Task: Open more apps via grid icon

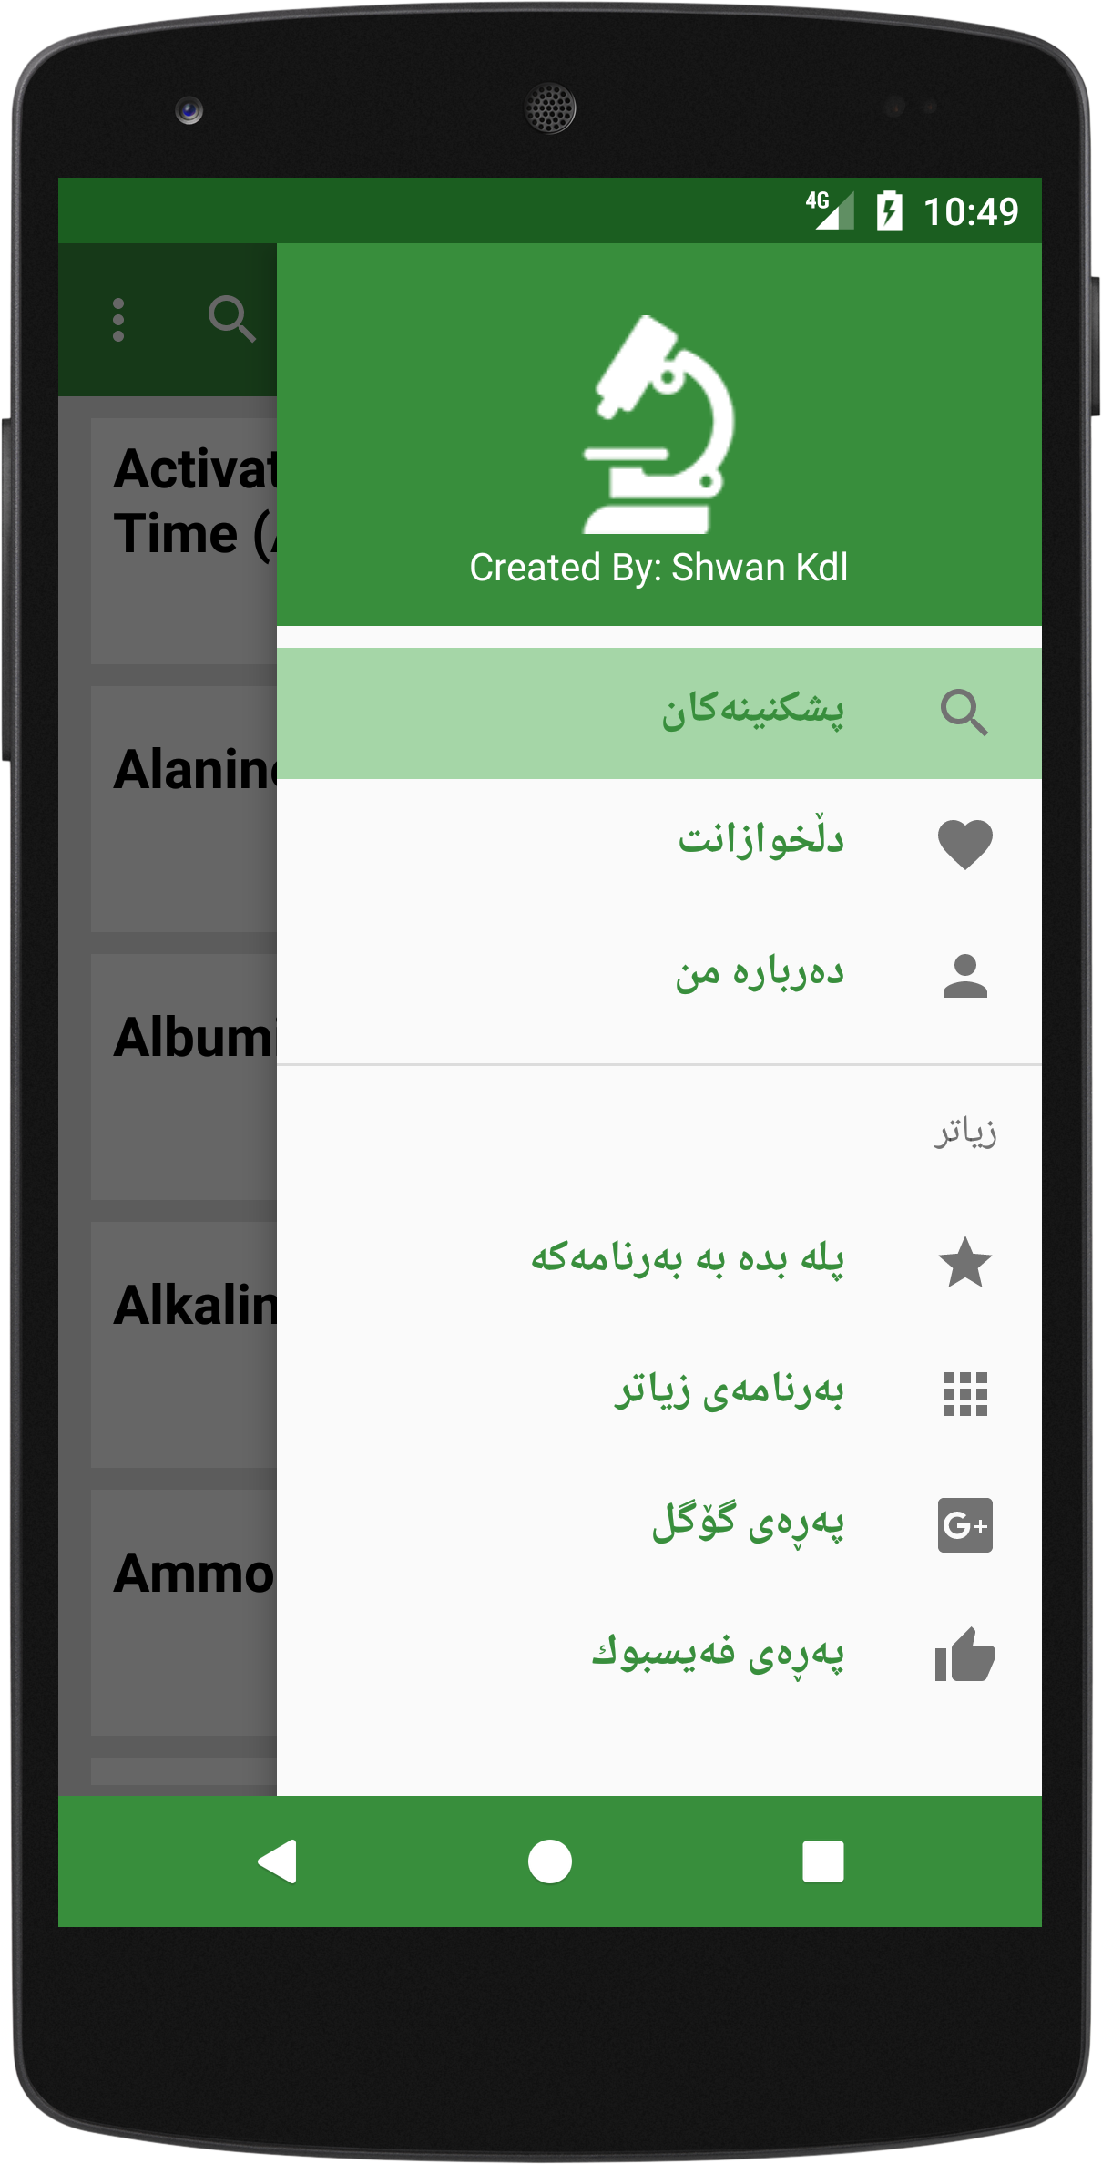Action: [964, 1394]
